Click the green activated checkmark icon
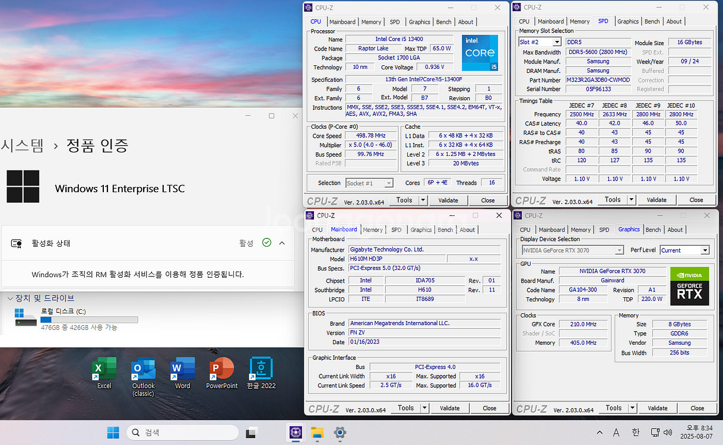 tap(267, 243)
